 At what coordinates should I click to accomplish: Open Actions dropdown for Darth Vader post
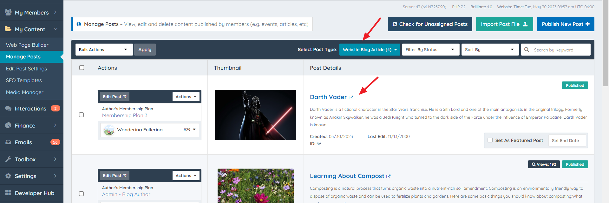pos(186,97)
